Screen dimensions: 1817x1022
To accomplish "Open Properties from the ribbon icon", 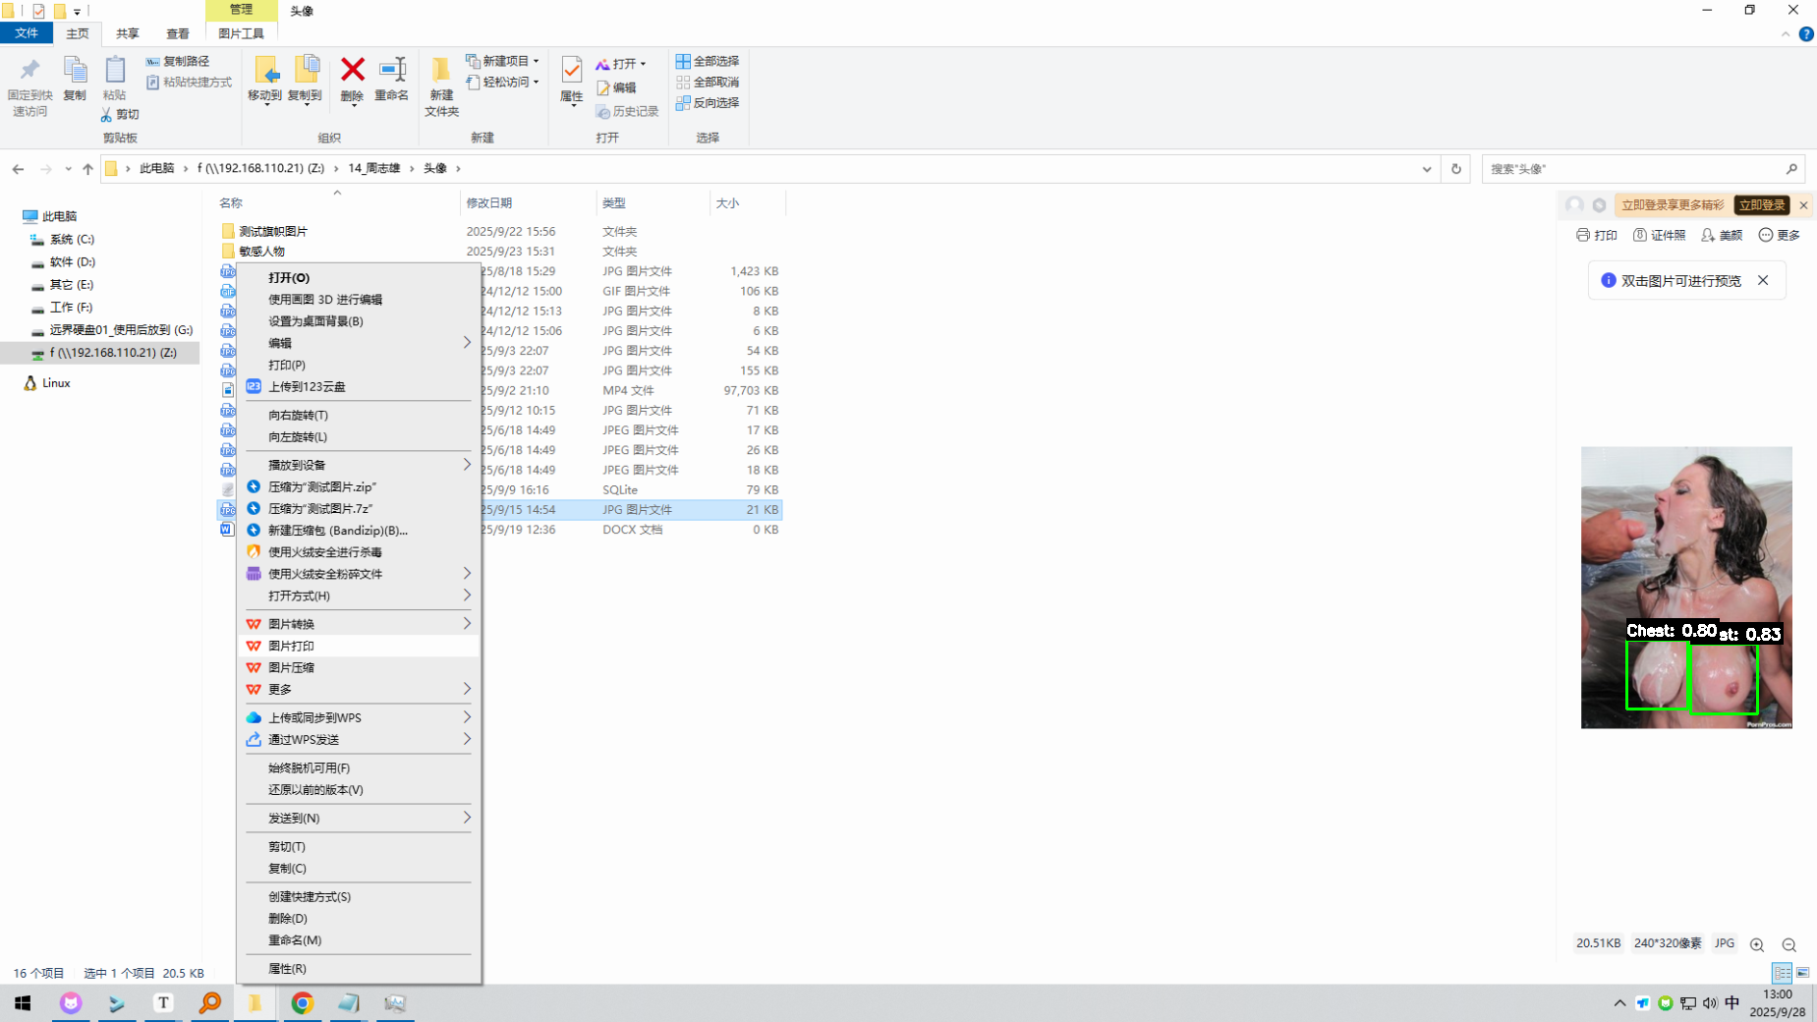I will pyautogui.click(x=571, y=71).
